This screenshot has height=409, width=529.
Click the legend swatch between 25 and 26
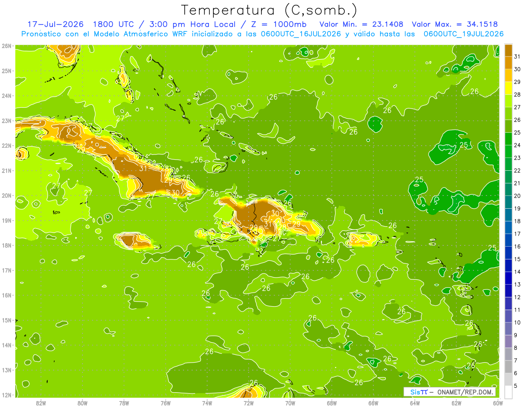coord(509,126)
